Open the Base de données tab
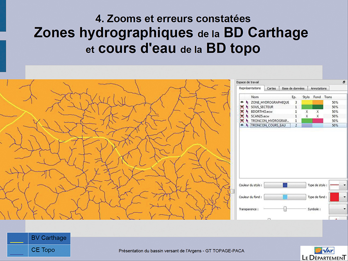The image size is (348, 261). 293,88
